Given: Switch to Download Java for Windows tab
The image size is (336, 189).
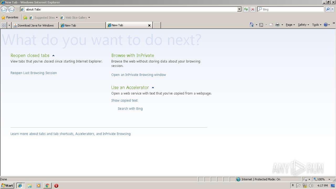Looking at the screenshot, I should pyautogui.click(x=35, y=25).
